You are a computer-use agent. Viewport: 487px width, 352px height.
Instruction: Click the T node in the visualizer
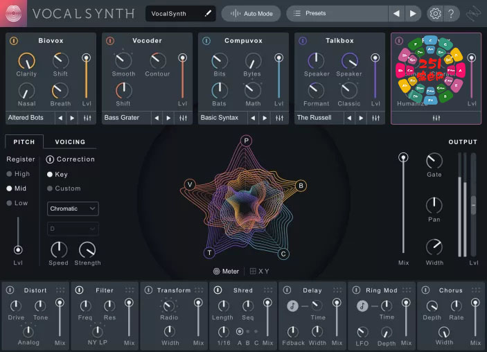[209, 253]
